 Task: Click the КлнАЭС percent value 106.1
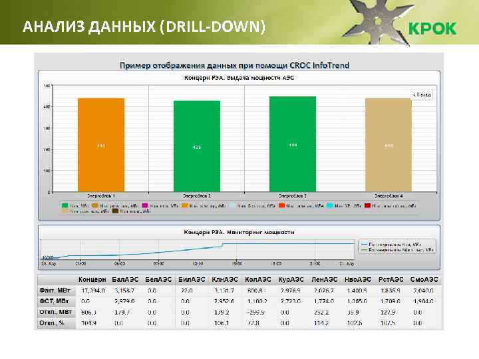[x=222, y=323]
